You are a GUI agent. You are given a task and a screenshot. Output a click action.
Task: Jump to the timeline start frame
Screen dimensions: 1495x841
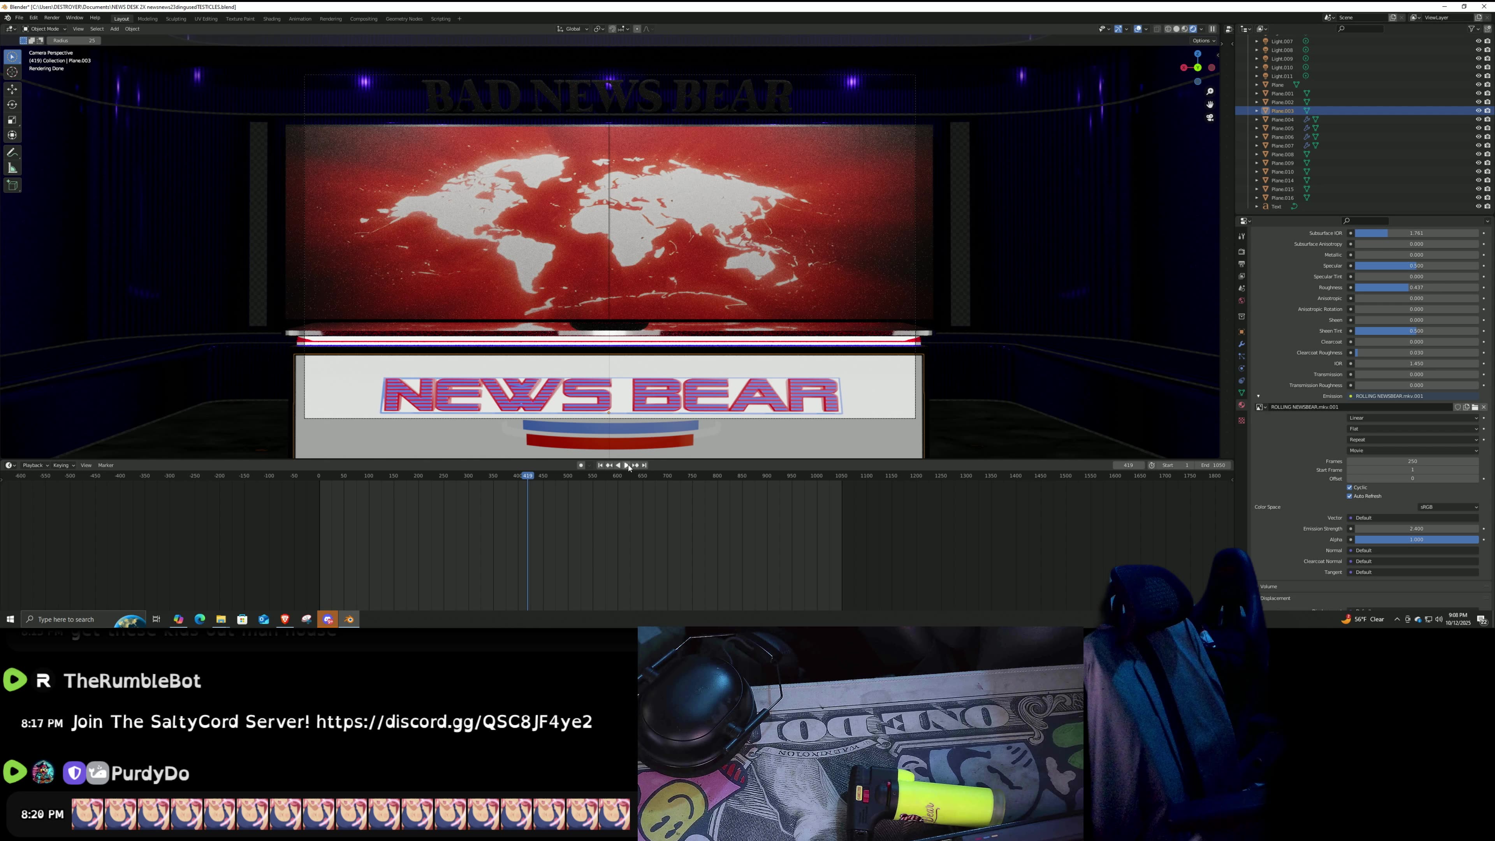coord(600,466)
